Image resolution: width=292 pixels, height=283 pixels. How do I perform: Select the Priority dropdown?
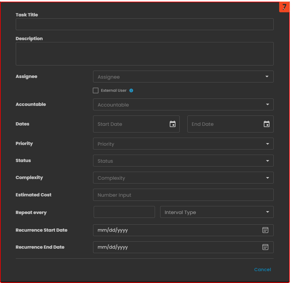click(x=183, y=144)
